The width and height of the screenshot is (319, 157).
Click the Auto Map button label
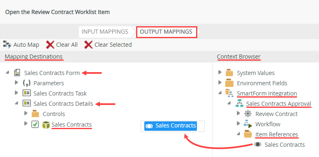[x=26, y=45]
